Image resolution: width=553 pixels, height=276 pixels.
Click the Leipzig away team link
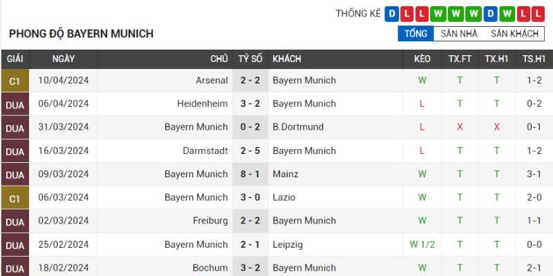pos(288,244)
